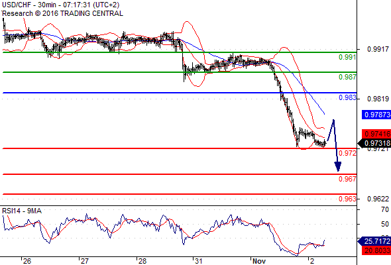The height and width of the screenshot is (265, 391).
Task: Click the 0.9917 price axis value
Action: [378, 49]
